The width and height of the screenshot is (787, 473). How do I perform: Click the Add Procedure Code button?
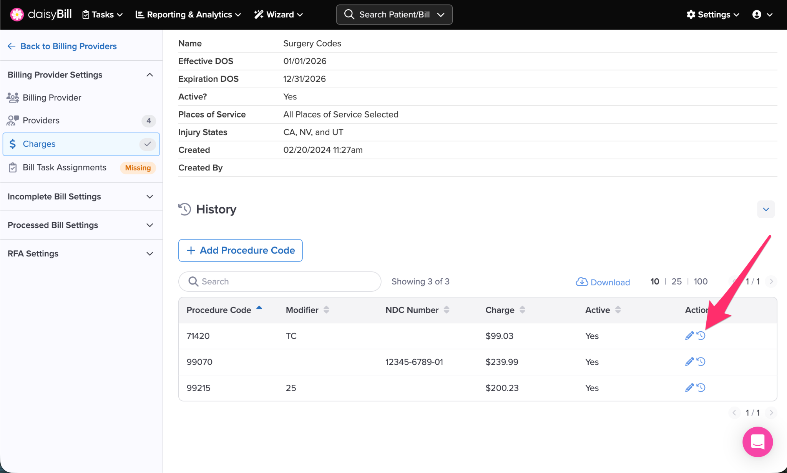click(241, 250)
